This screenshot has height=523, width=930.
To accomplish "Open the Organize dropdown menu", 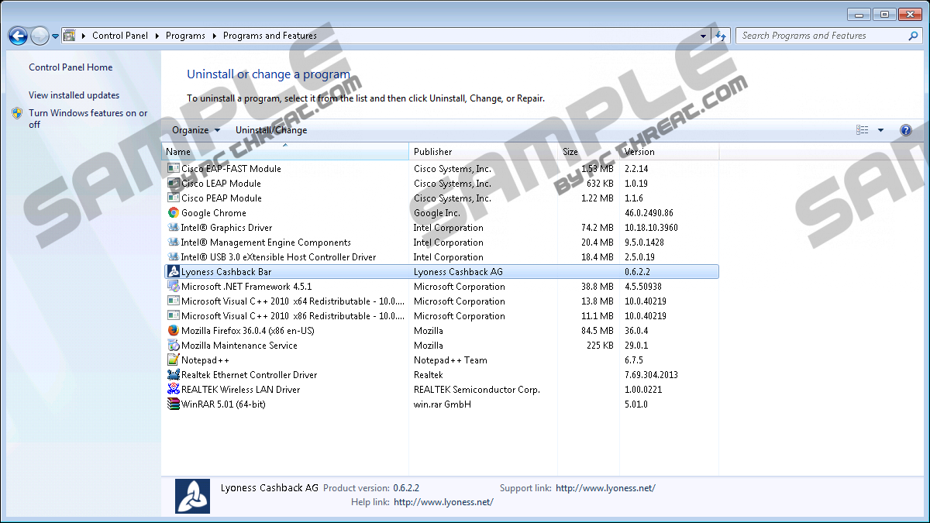I will point(196,130).
